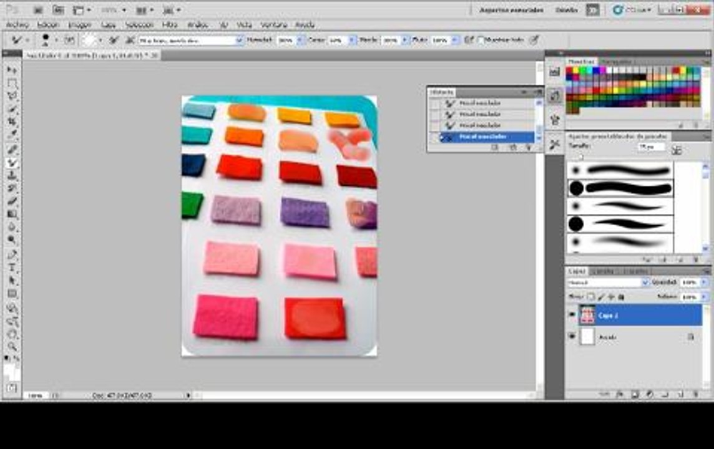Open the CS Live menu
Viewport: 714px width, 449px height.
tap(632, 9)
